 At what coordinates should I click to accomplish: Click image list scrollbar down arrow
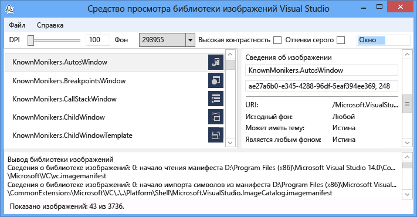point(230,143)
